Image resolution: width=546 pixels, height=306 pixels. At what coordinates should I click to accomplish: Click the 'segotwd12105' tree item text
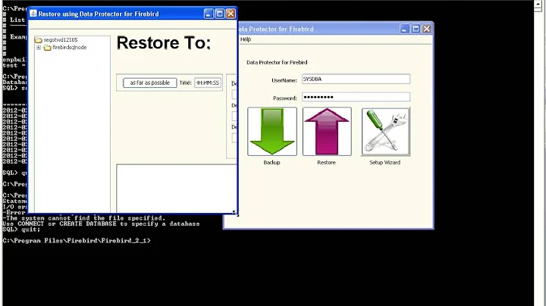pyautogui.click(x=61, y=40)
